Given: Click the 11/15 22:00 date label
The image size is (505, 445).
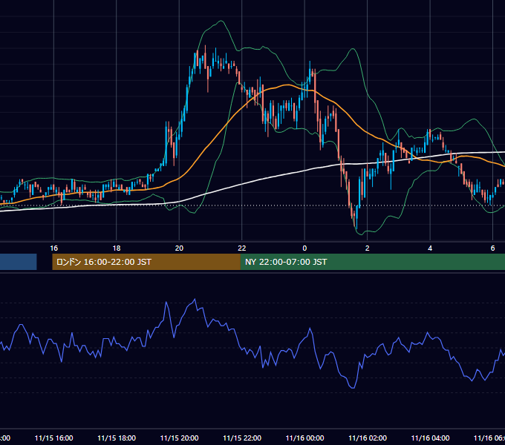Looking at the screenshot, I should coord(242,438).
